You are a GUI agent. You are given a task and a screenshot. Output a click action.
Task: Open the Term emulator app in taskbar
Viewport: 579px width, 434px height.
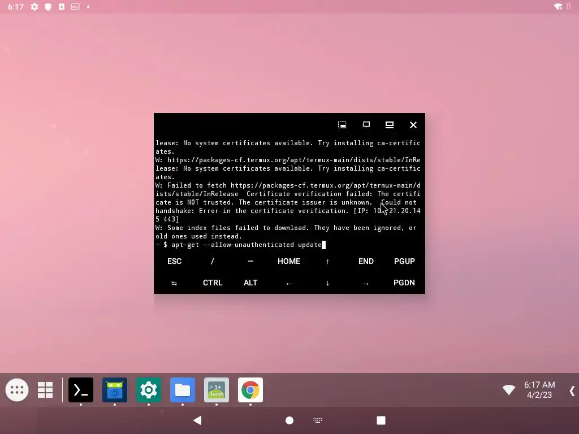click(x=217, y=390)
